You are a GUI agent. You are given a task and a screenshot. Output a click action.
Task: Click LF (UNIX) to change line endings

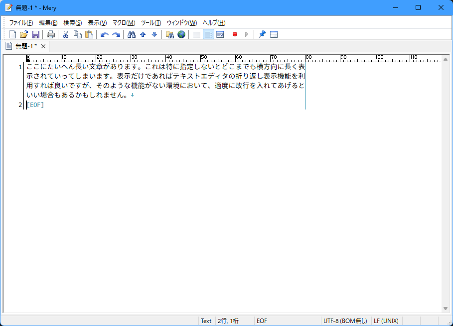coord(386,321)
